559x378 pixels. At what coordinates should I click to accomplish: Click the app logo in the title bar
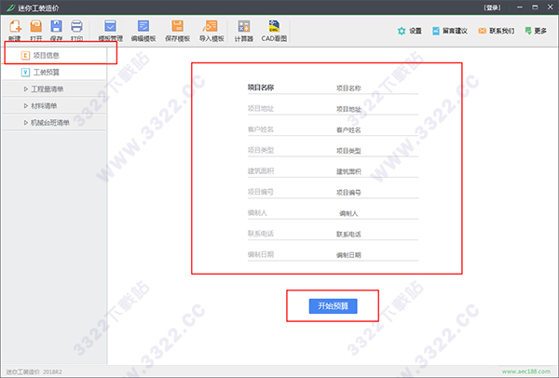(x=10, y=7)
